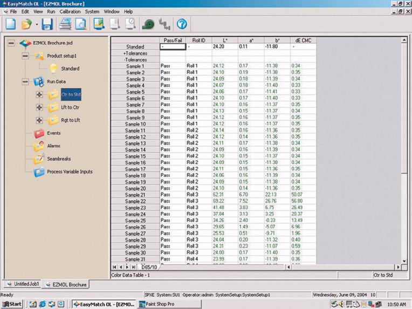Click the dE CMC column header
This screenshot has width=412, height=309.
tap(303, 40)
